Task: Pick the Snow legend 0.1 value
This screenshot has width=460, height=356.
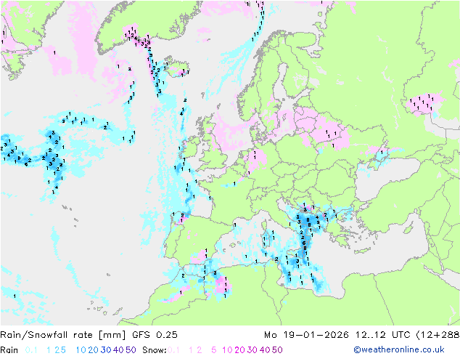Action: [x=173, y=350]
